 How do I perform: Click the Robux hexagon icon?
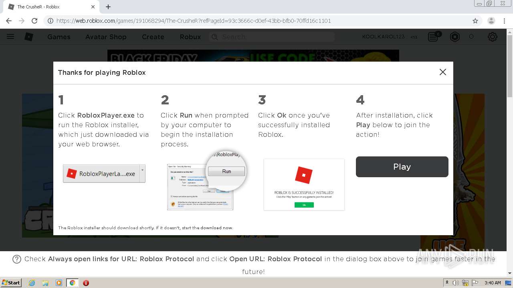pos(455,37)
